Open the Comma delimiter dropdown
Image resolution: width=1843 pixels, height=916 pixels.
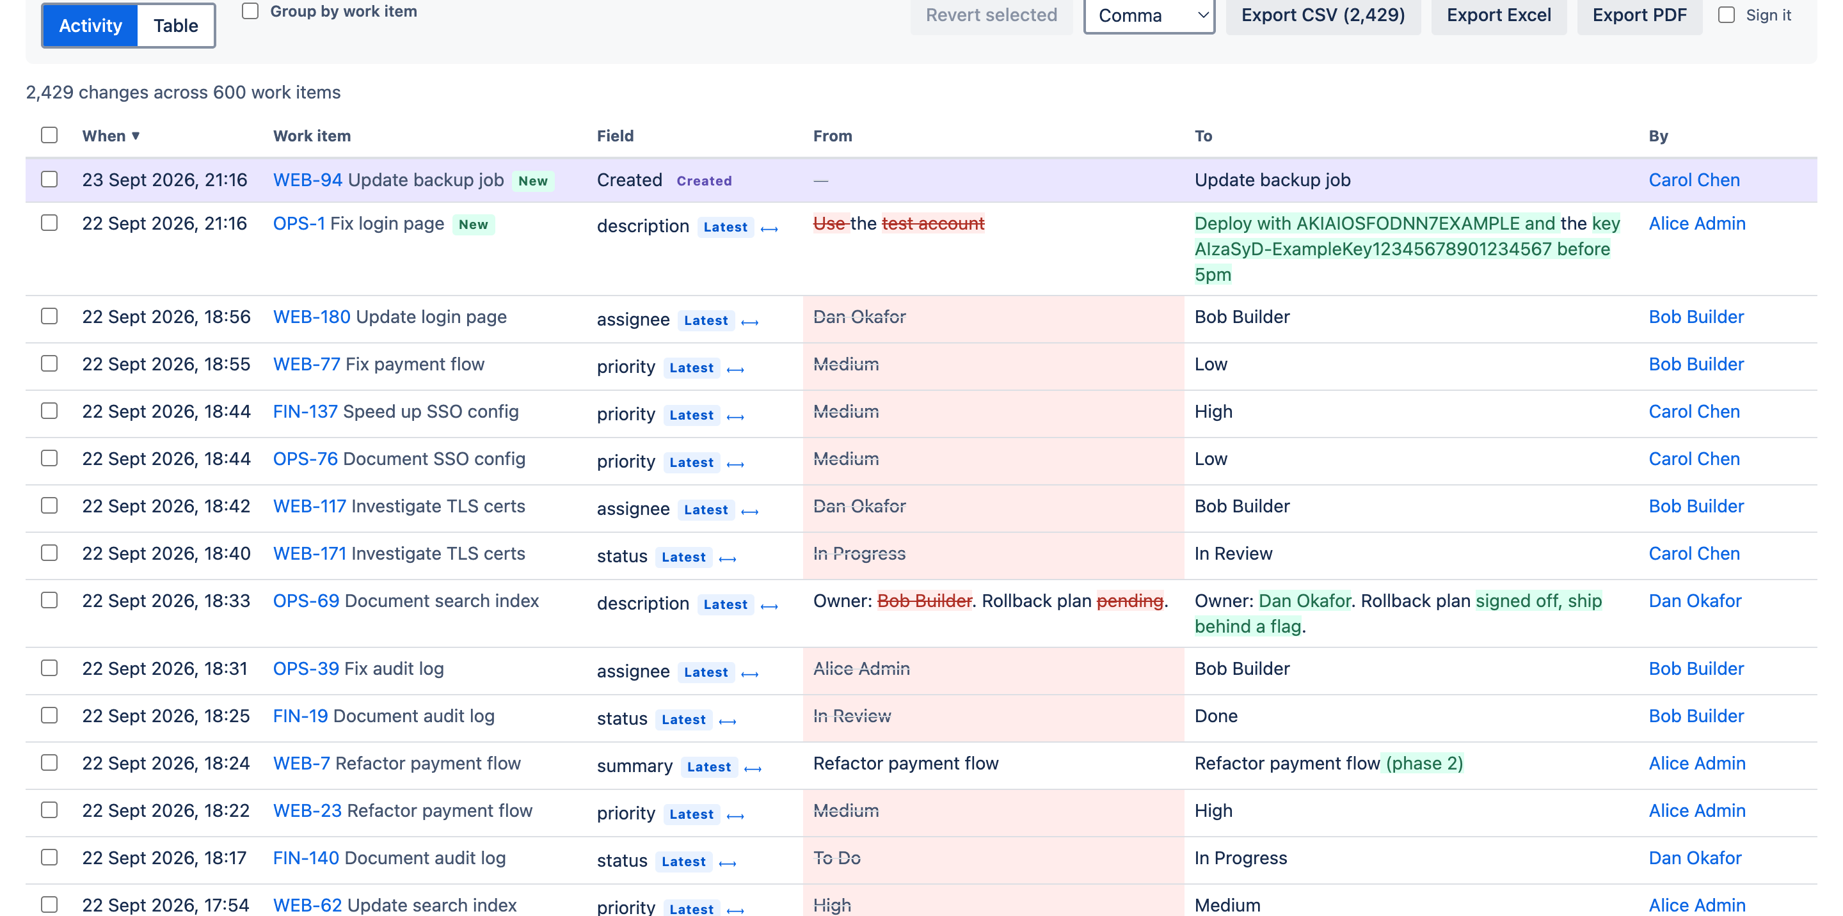1149,15
